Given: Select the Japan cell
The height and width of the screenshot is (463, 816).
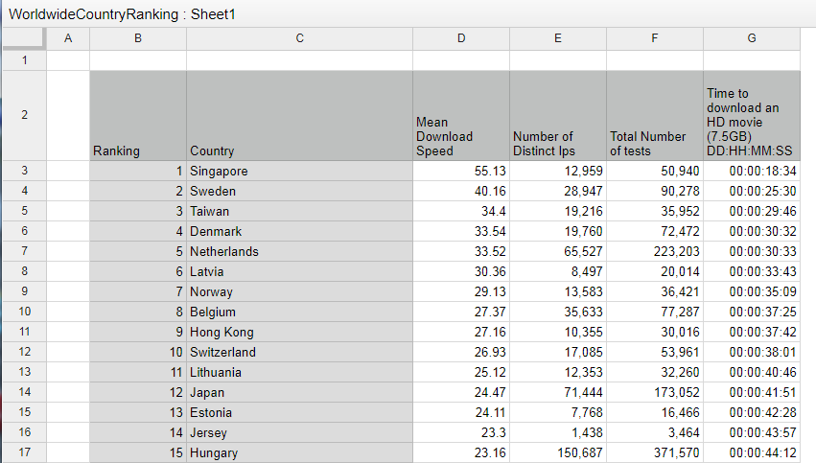Looking at the screenshot, I should point(300,392).
